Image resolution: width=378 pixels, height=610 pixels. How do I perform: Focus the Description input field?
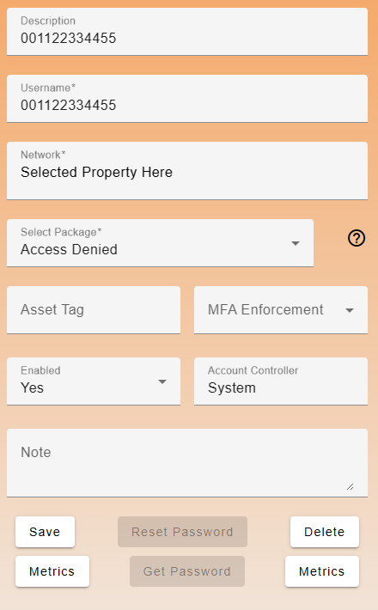[187, 32]
